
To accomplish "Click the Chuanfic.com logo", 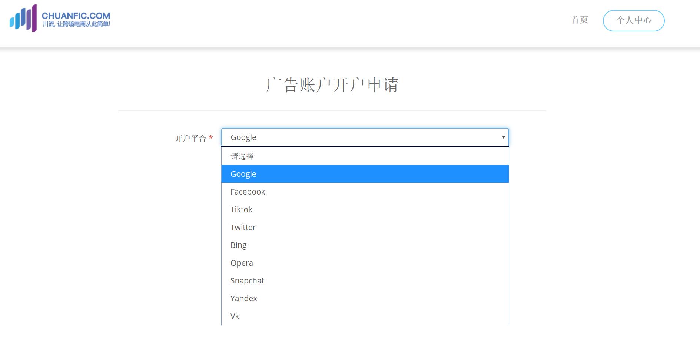I will [60, 18].
